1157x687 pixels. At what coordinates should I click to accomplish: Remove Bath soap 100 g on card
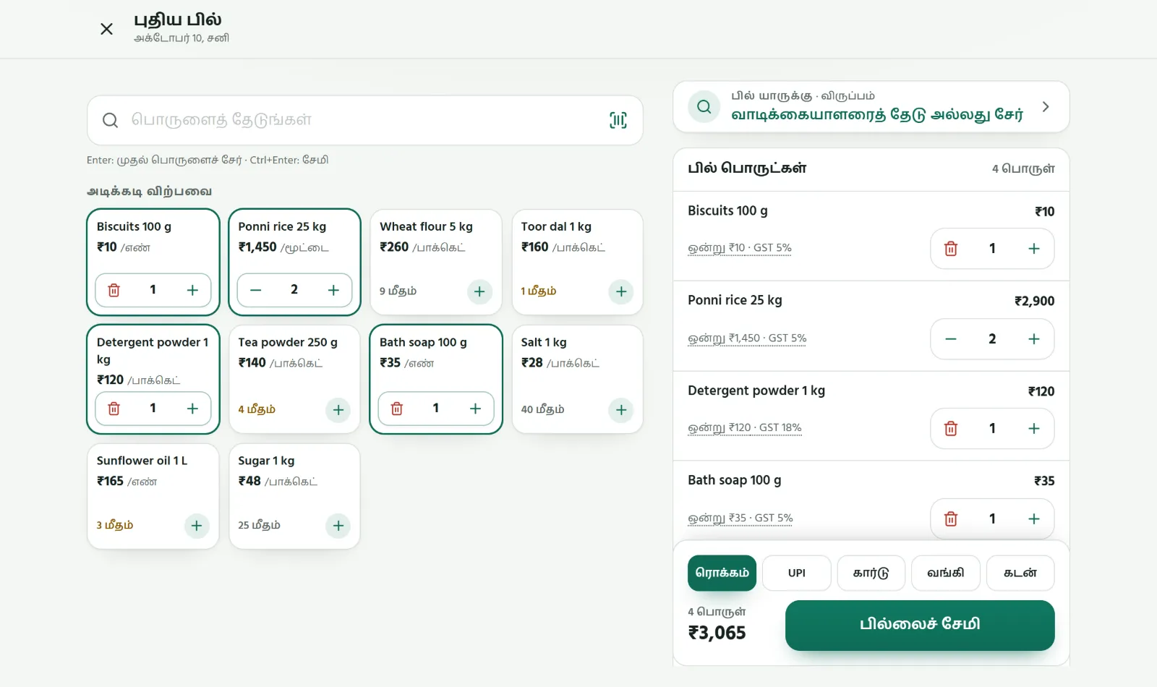(x=397, y=409)
